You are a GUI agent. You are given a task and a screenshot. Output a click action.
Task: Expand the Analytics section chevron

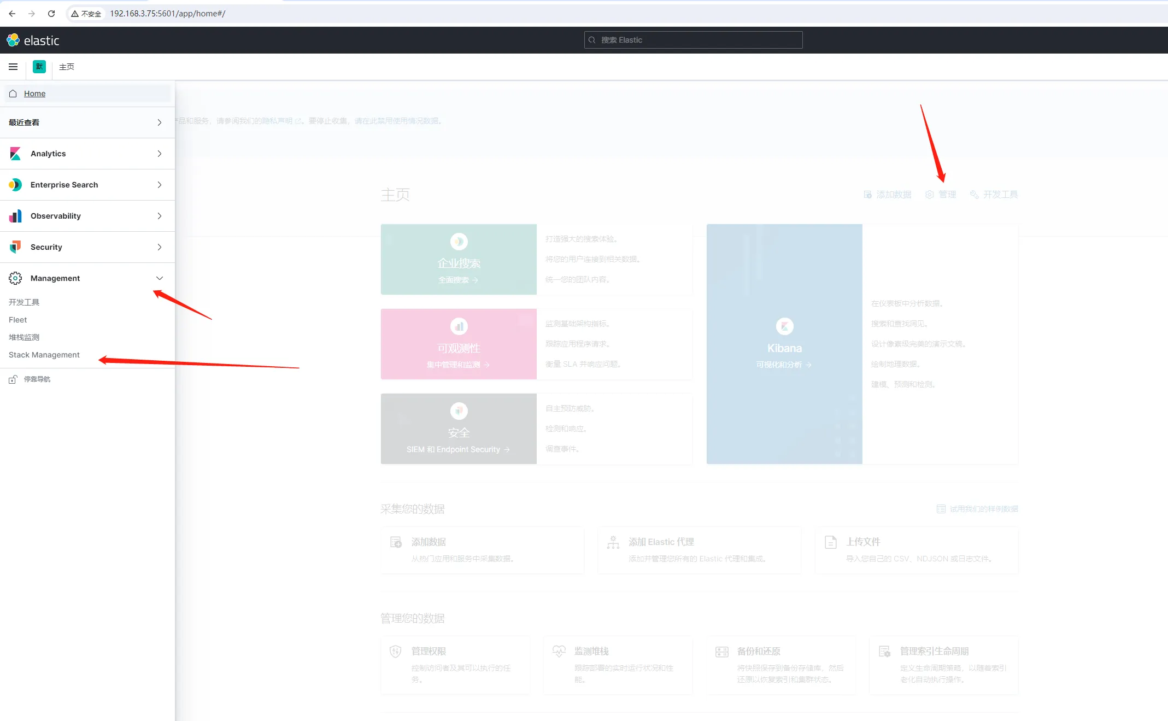pos(160,154)
